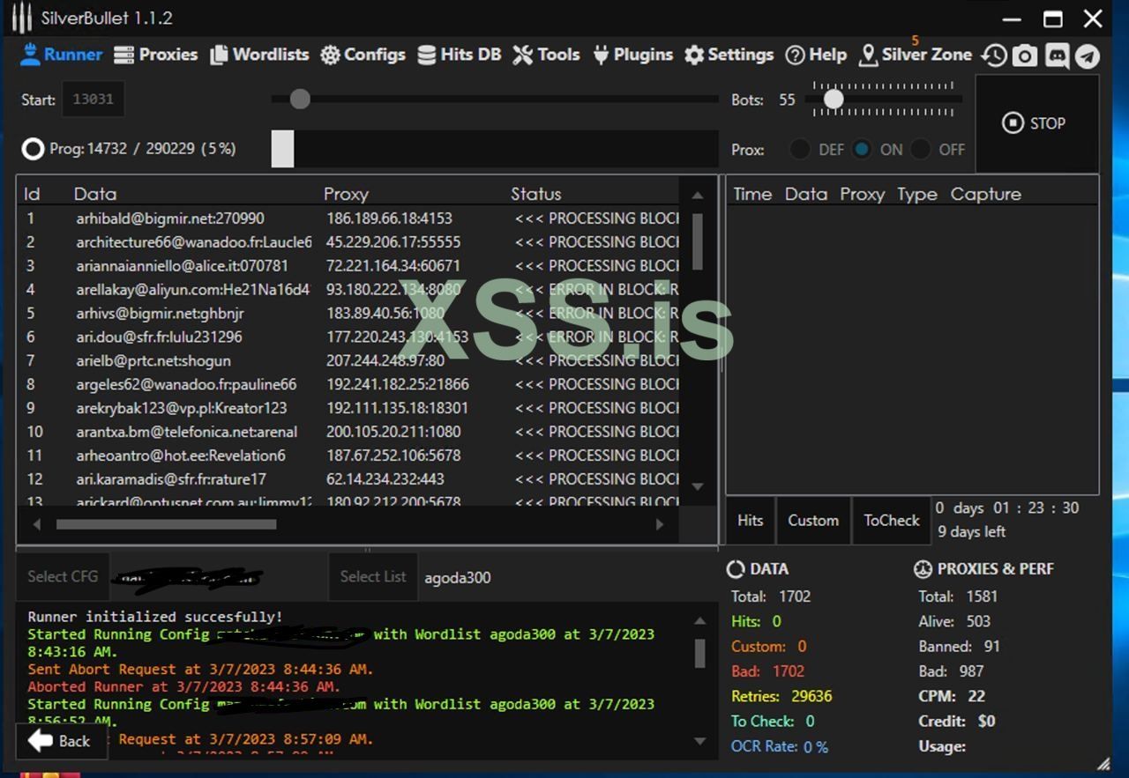Open the Help menu item
The image size is (1129, 778).
point(816,55)
